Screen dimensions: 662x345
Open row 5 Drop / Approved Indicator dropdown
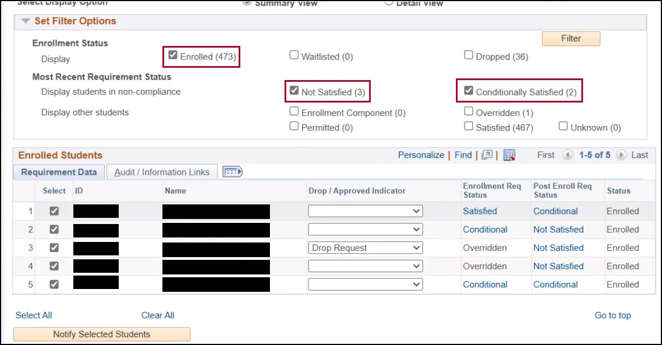click(x=365, y=285)
